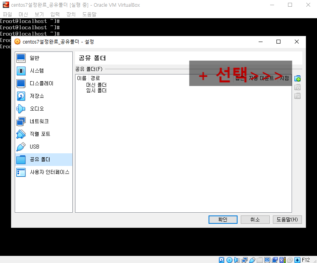
Task: Click the 경로 column header
Action: tap(95, 78)
